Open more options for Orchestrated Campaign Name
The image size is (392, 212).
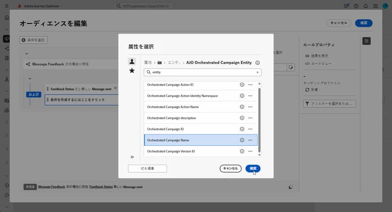click(x=250, y=140)
